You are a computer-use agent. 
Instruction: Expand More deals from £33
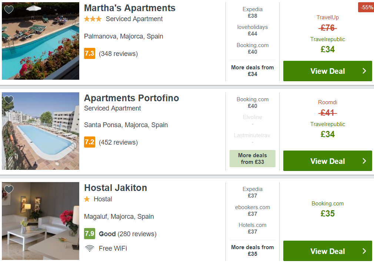pyautogui.click(x=252, y=159)
